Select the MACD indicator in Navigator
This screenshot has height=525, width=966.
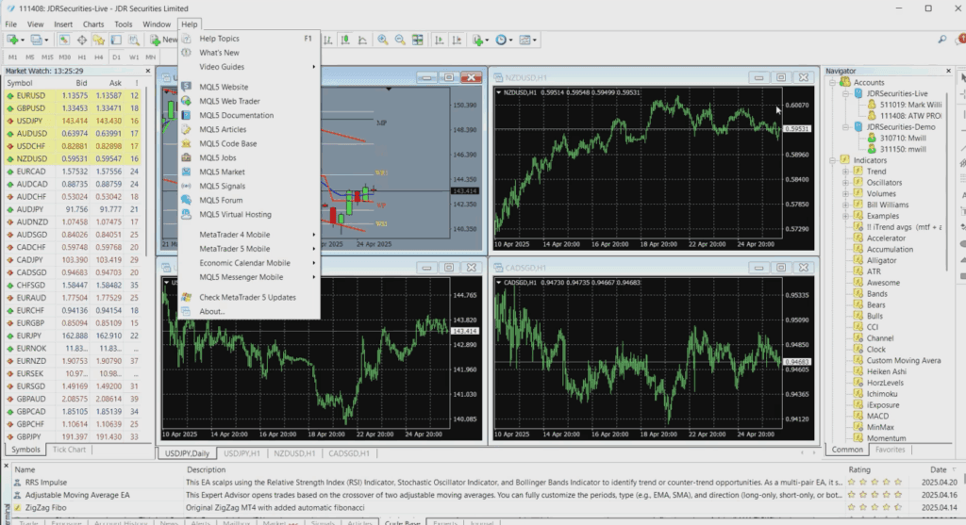877,416
